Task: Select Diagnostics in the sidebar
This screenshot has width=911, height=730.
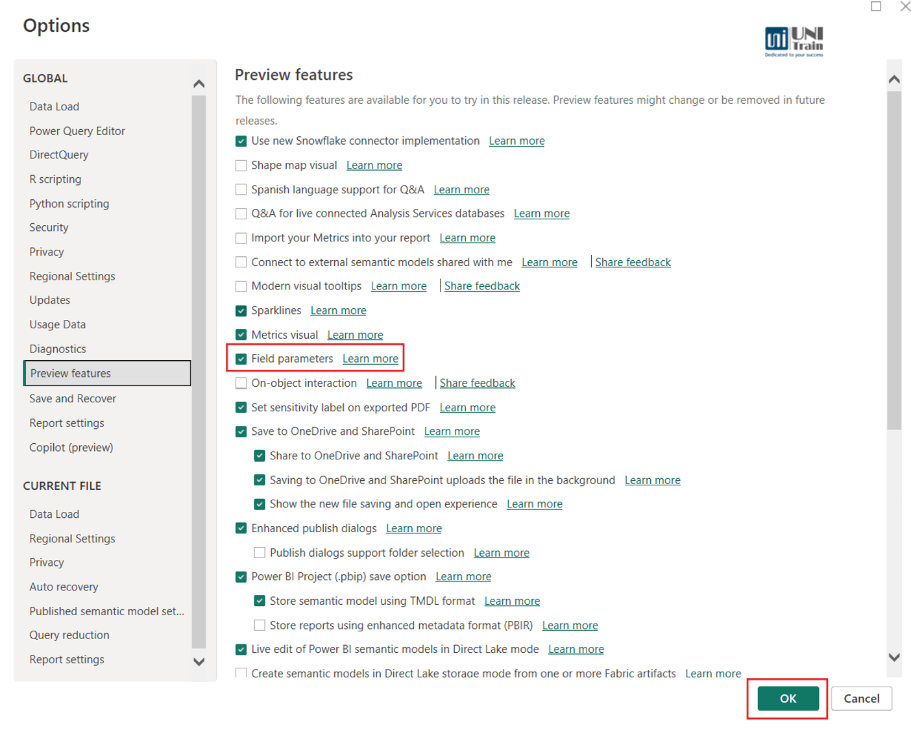Action: tap(58, 349)
